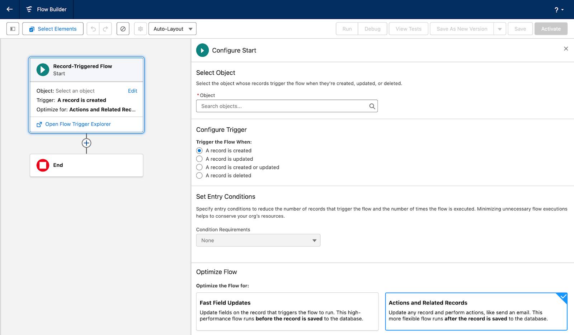Click Select Elements button
Viewport: 574px width, 335px height.
point(53,29)
